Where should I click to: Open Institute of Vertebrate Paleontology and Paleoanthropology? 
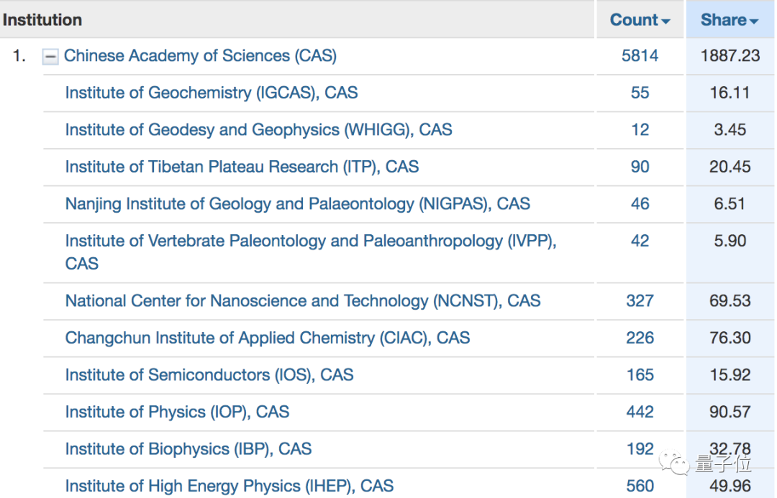pyautogui.click(x=311, y=241)
